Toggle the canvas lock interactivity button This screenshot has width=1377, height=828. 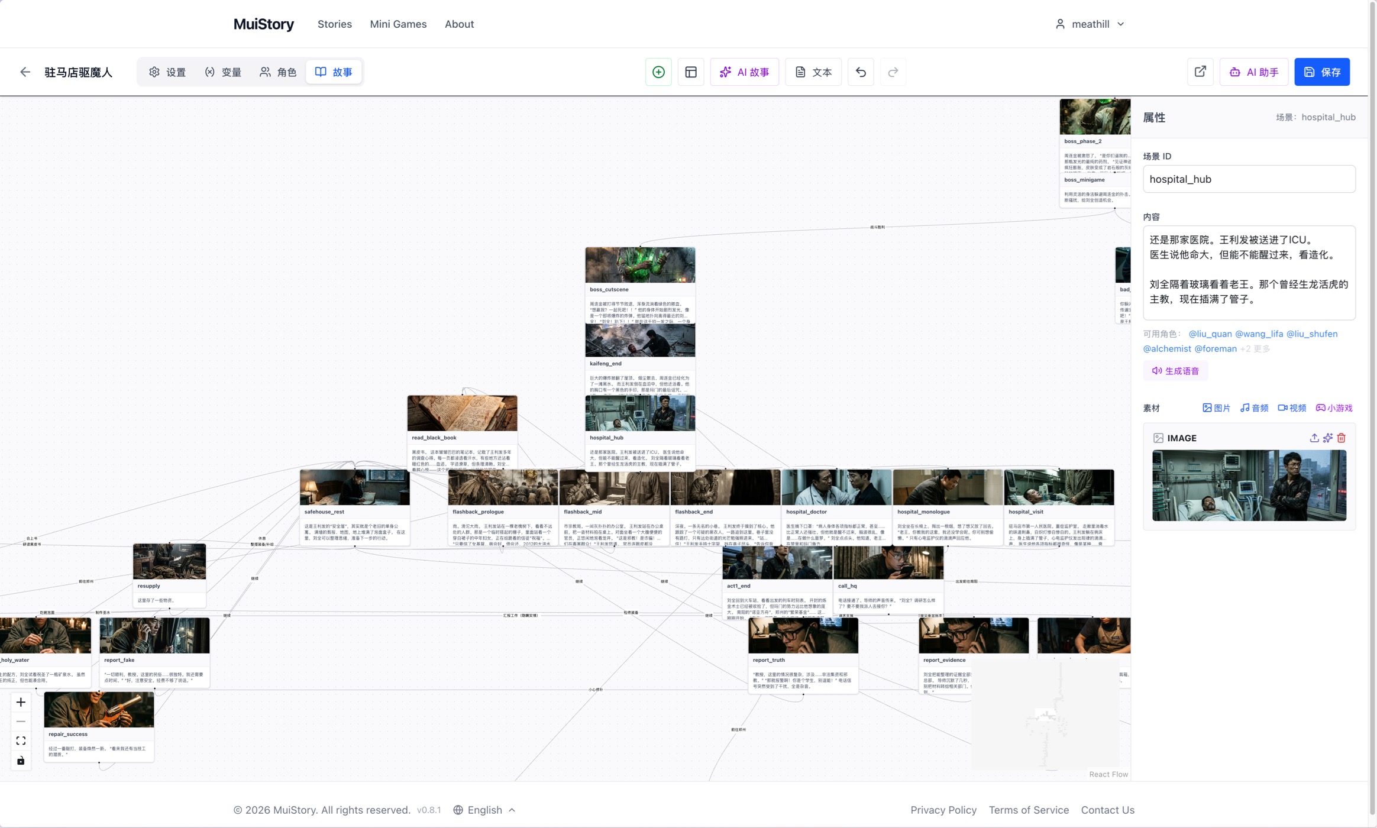click(x=21, y=761)
